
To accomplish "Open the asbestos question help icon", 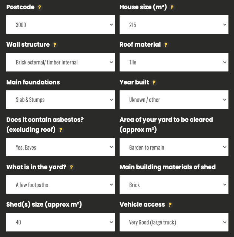I will pyautogui.click(x=61, y=130).
